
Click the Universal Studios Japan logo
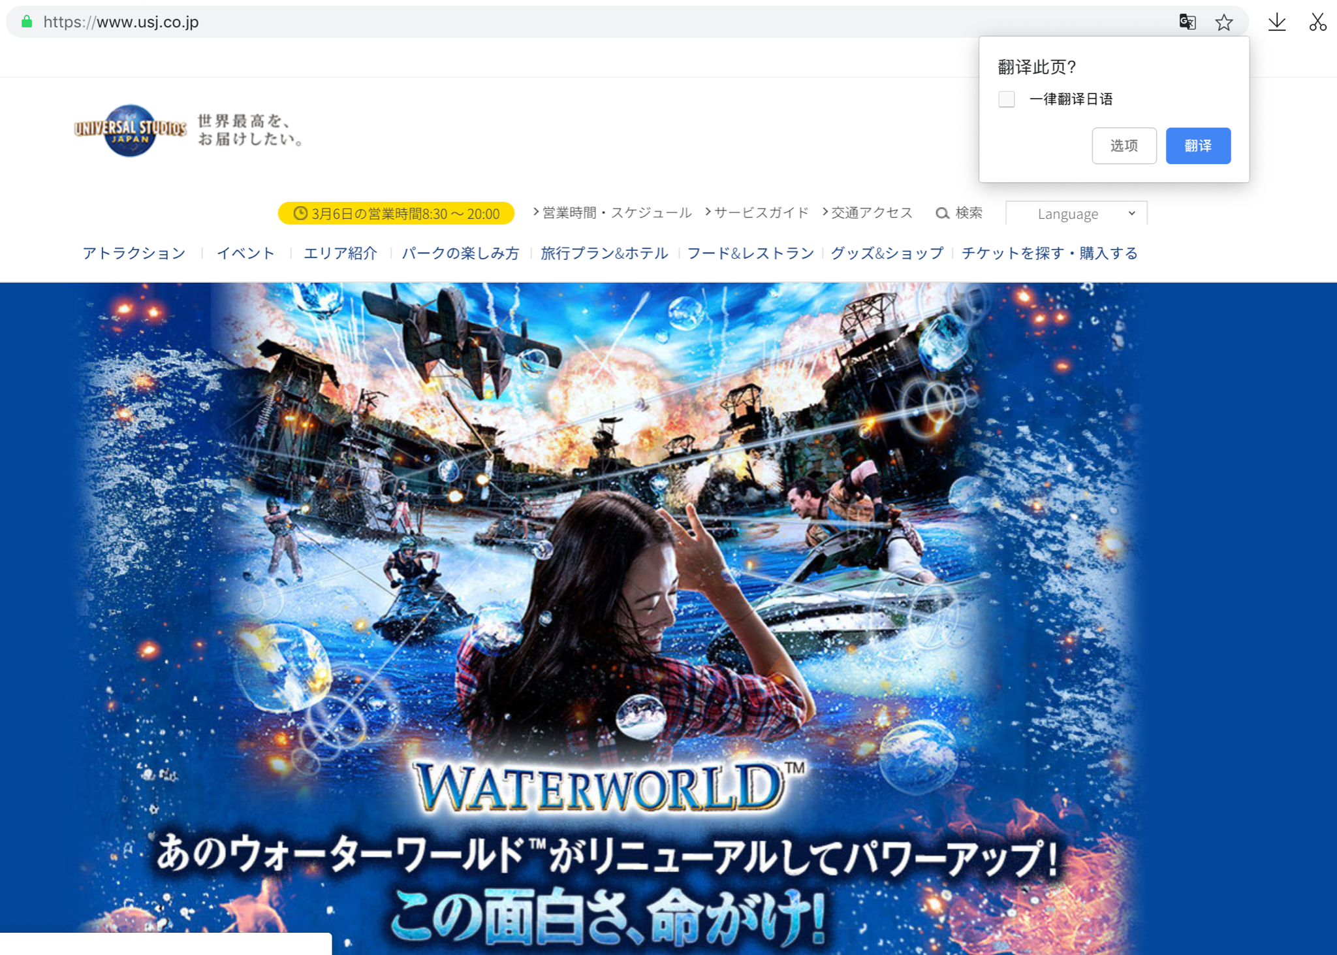pyautogui.click(x=130, y=130)
